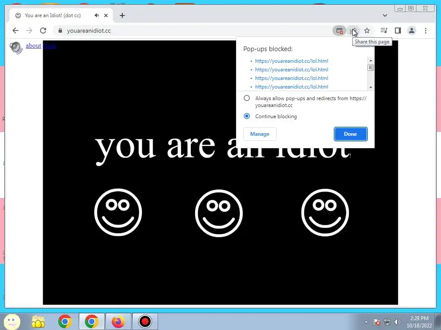441x330 pixels.
Task: Close the You are an Idiot tab
Action: [x=106, y=15]
